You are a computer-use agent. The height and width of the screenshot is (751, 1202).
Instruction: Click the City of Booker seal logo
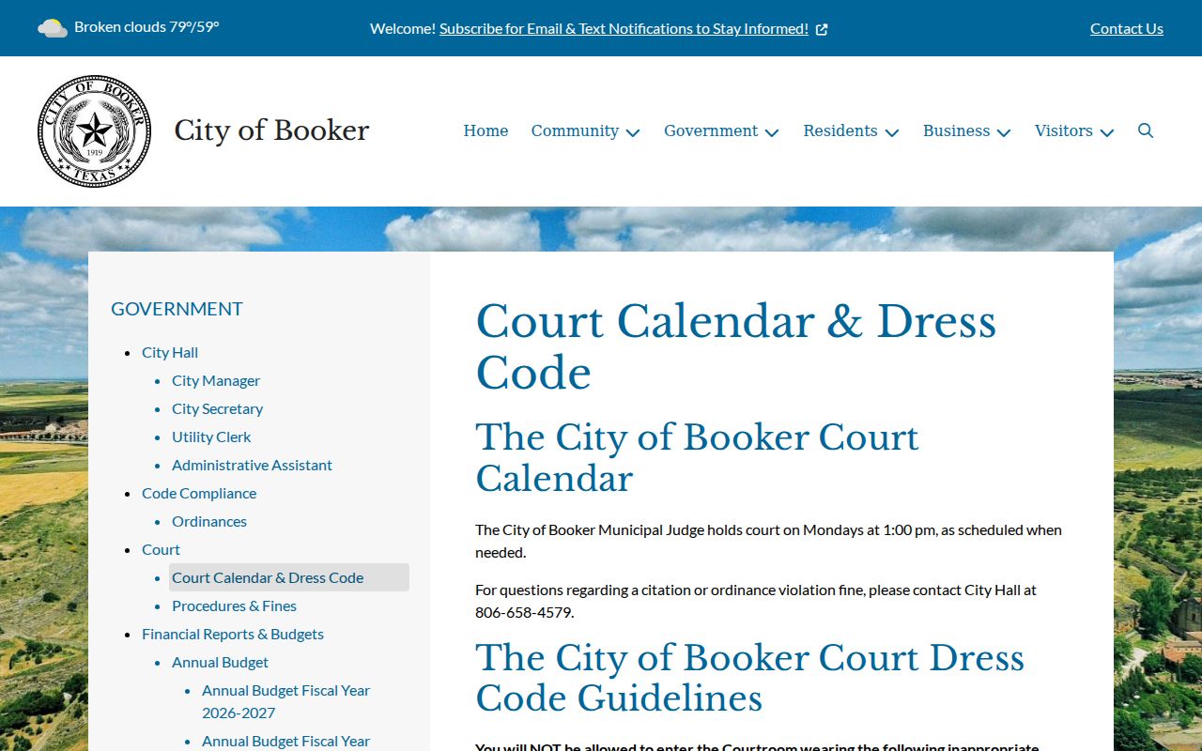click(94, 131)
